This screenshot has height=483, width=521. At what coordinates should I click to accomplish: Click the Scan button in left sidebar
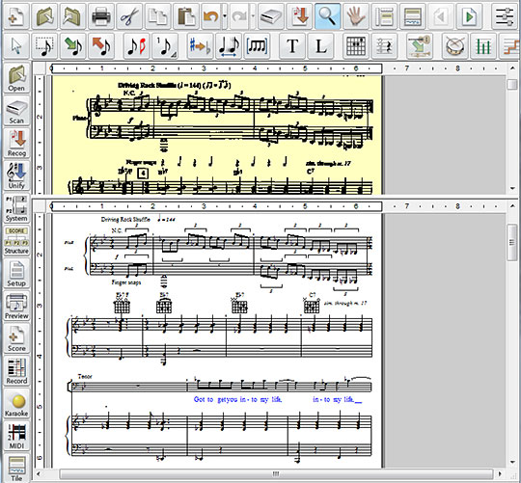click(16, 111)
